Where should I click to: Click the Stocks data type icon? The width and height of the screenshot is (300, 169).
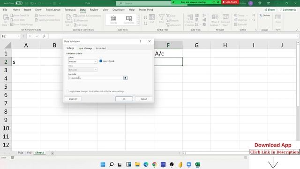pyautogui.click(x=113, y=18)
